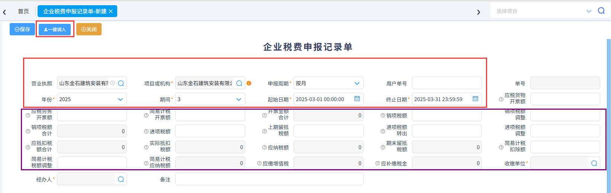
Task: Click the help icon beside 应税劳务开票额
Action: [x=28, y=115]
